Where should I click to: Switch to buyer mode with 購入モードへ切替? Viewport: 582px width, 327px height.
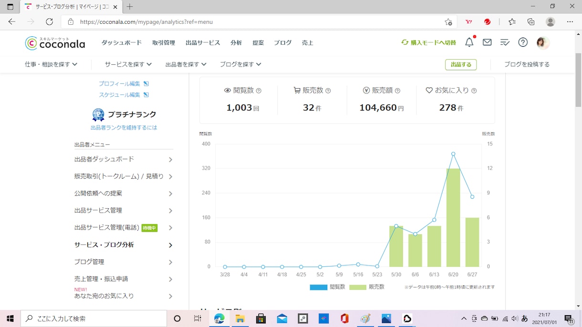[428, 42]
